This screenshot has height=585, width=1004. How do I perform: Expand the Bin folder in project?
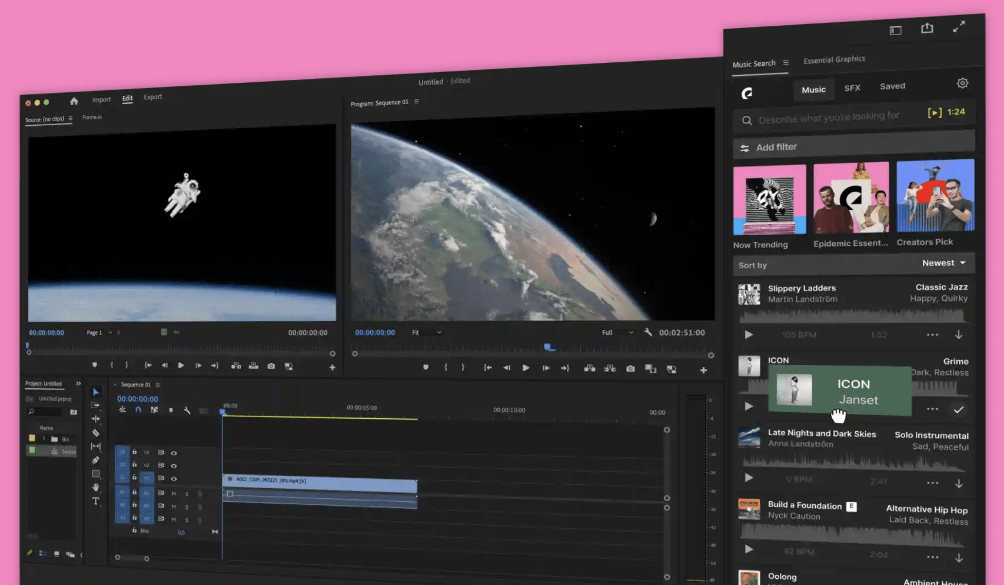(x=44, y=439)
